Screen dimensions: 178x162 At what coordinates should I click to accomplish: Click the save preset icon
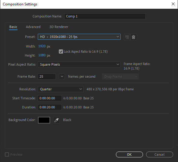[x=127, y=37]
